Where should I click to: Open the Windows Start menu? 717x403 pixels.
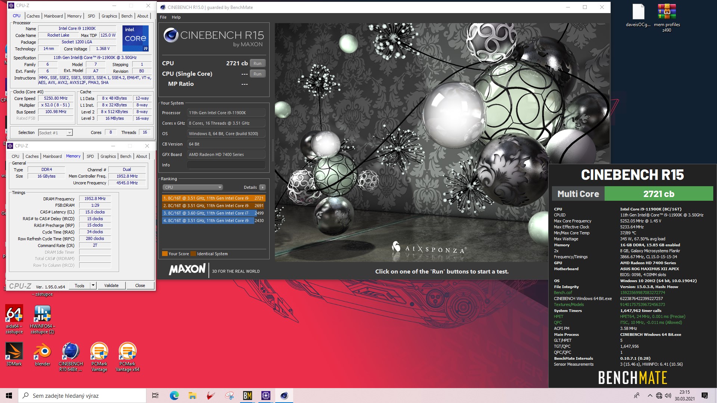click(x=9, y=396)
